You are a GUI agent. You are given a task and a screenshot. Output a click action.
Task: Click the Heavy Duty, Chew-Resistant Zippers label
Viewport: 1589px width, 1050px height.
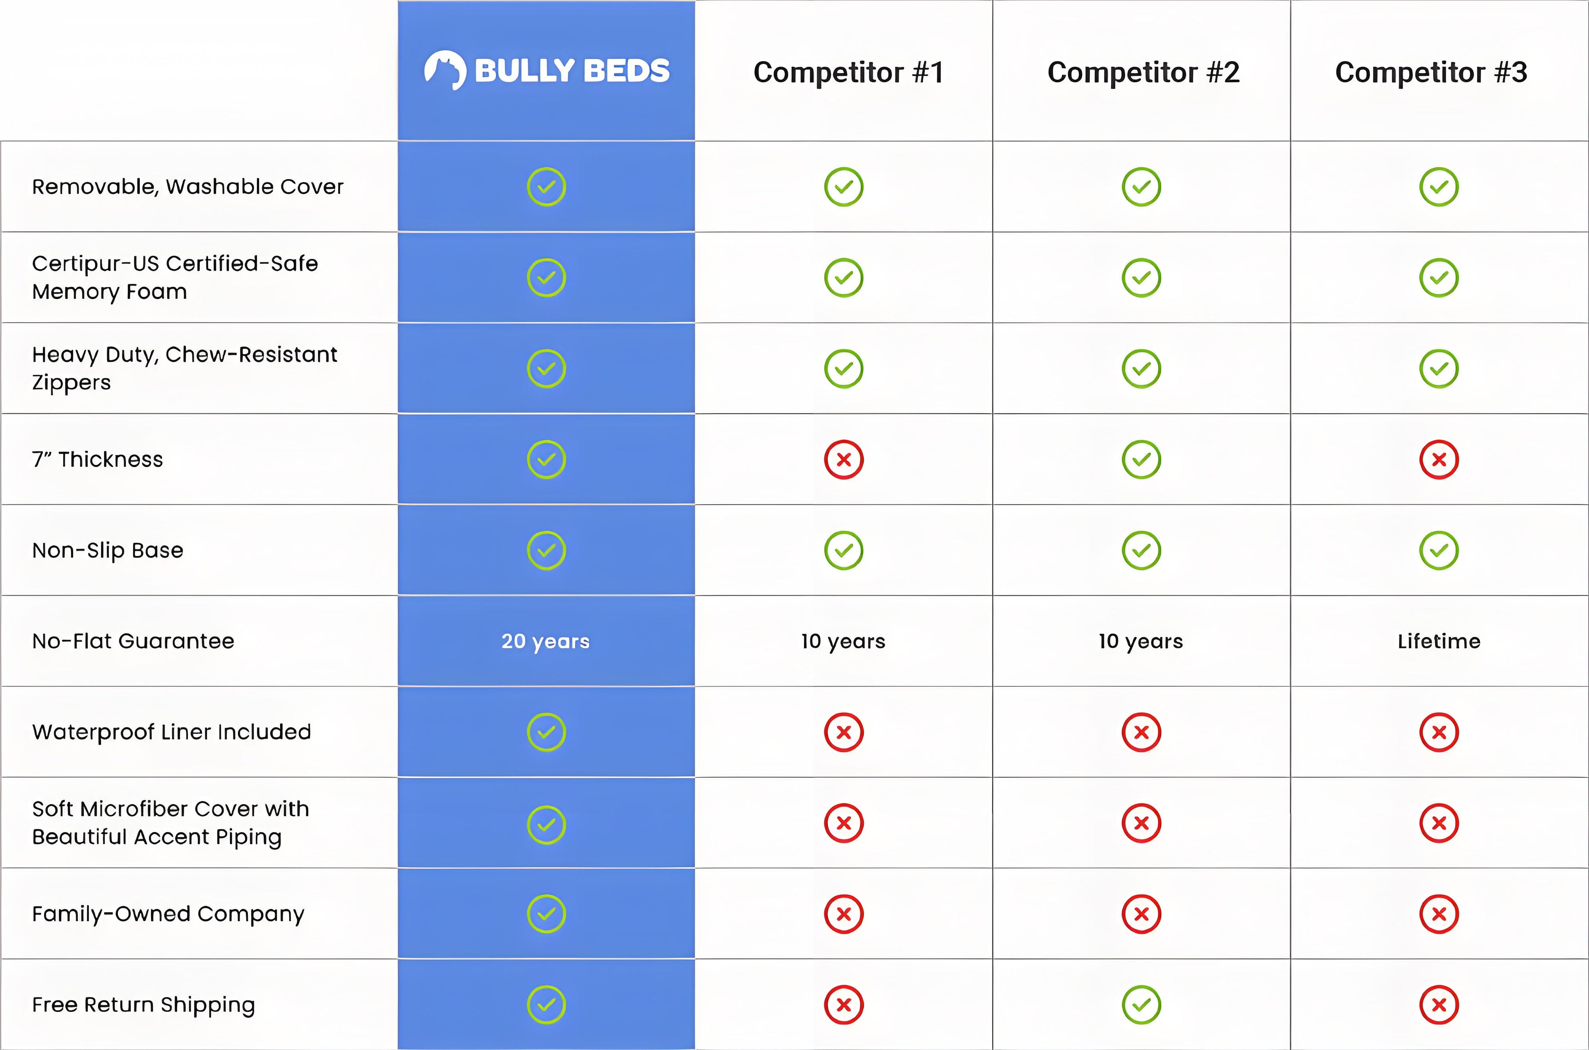click(184, 368)
